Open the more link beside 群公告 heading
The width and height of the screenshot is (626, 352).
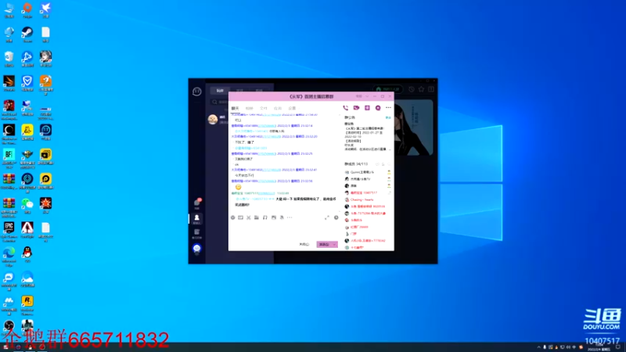(x=388, y=118)
